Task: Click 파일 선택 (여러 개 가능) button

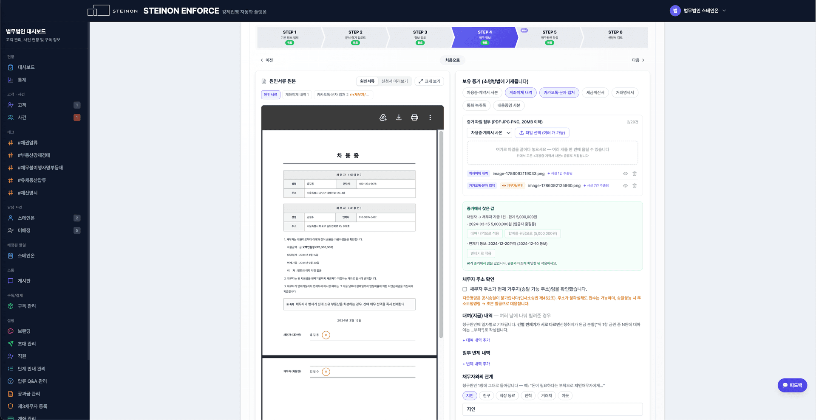Action: pyautogui.click(x=542, y=133)
